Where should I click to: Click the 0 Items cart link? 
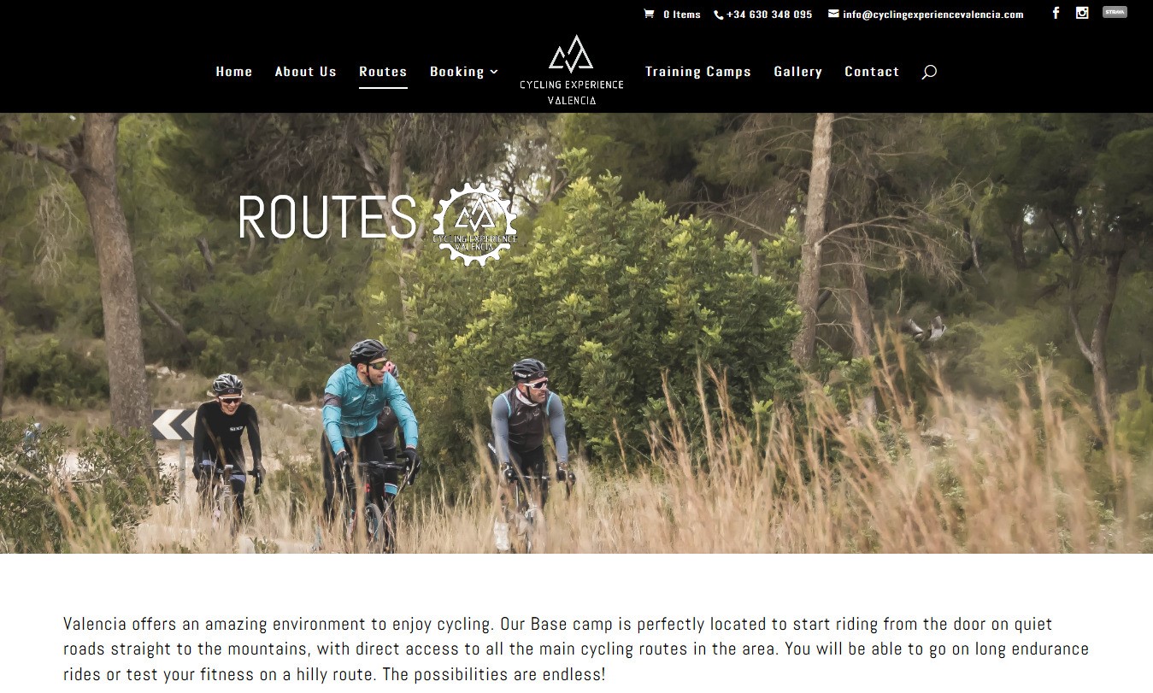coord(681,15)
